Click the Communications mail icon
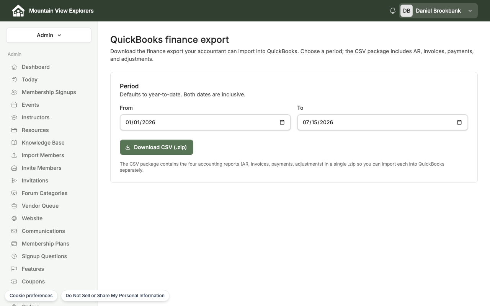490x306 pixels. pos(14,231)
